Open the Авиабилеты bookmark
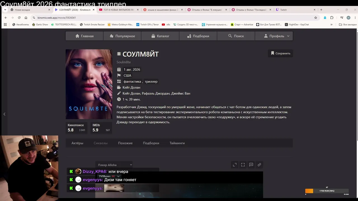The height and width of the screenshot is (201, 358). pos(21,25)
